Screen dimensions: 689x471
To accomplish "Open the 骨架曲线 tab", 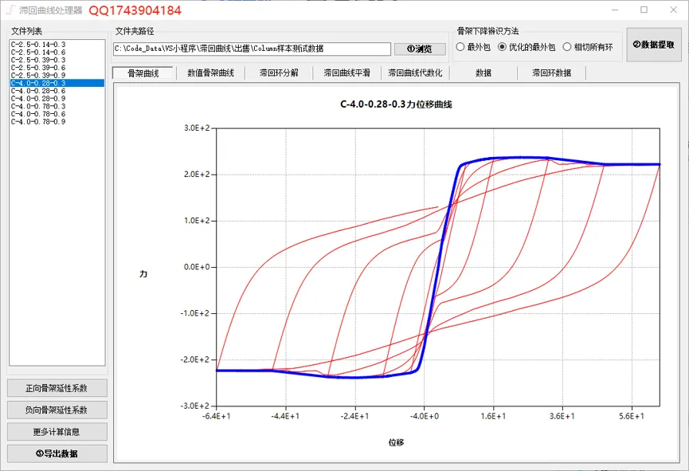I will [143, 73].
